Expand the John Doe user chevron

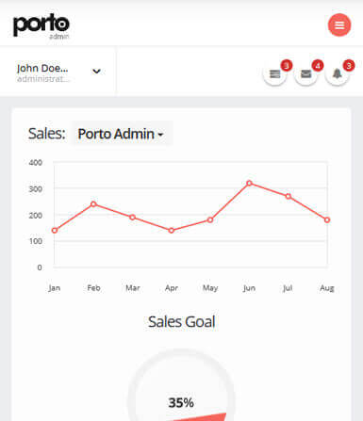[96, 72]
